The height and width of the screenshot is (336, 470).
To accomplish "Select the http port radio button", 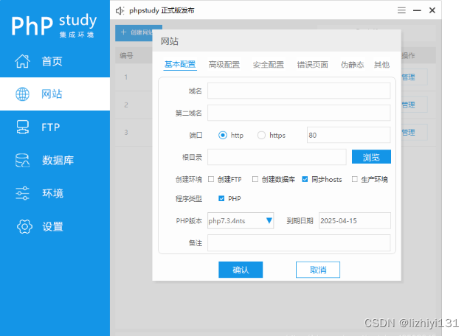I will (x=223, y=135).
